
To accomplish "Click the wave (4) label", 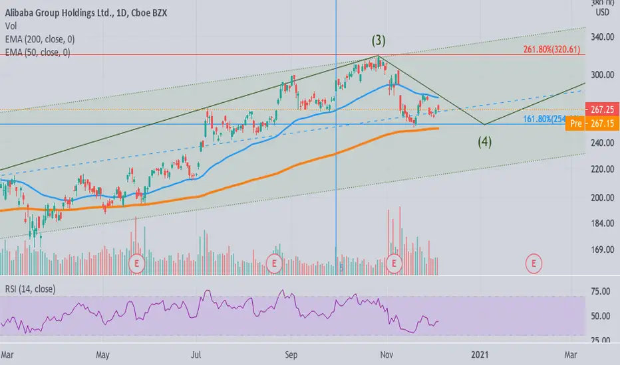I will 484,141.
